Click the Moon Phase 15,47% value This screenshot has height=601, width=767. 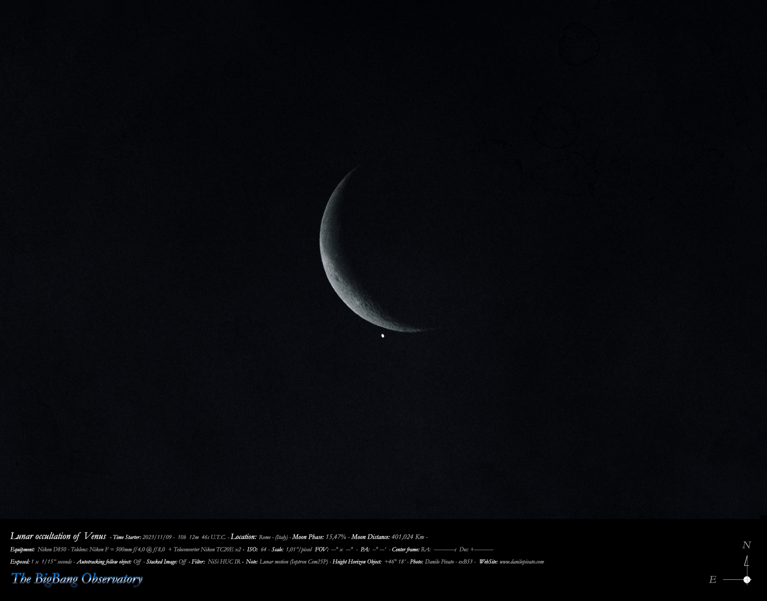point(336,537)
